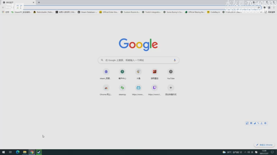Open the reading list button
The height and width of the screenshot is (155, 277).
pos(270,12)
